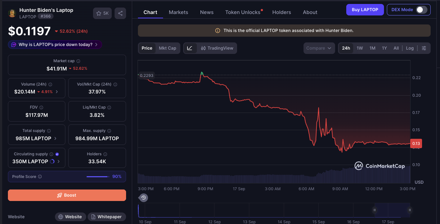The image size is (440, 224).
Task: Click the left handle of the range navigator
Action: (x=374, y=210)
